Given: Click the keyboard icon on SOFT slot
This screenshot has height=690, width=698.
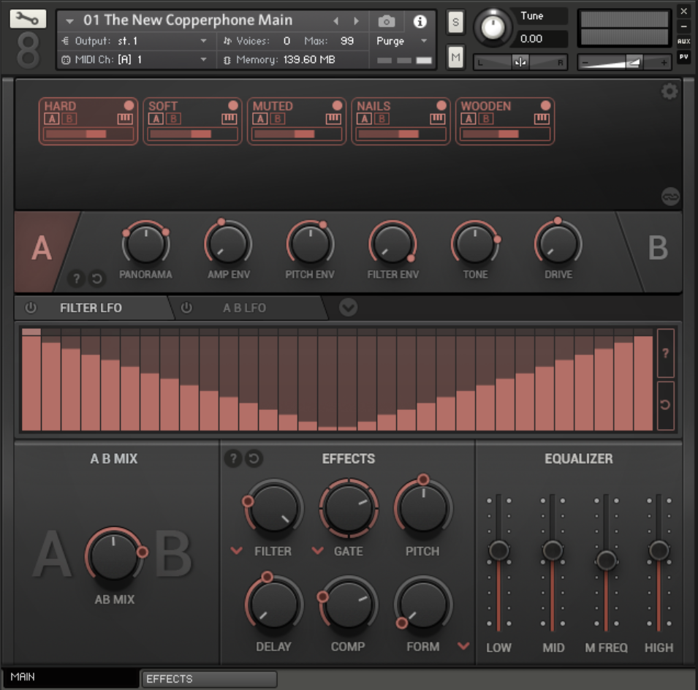Looking at the screenshot, I should click(229, 118).
